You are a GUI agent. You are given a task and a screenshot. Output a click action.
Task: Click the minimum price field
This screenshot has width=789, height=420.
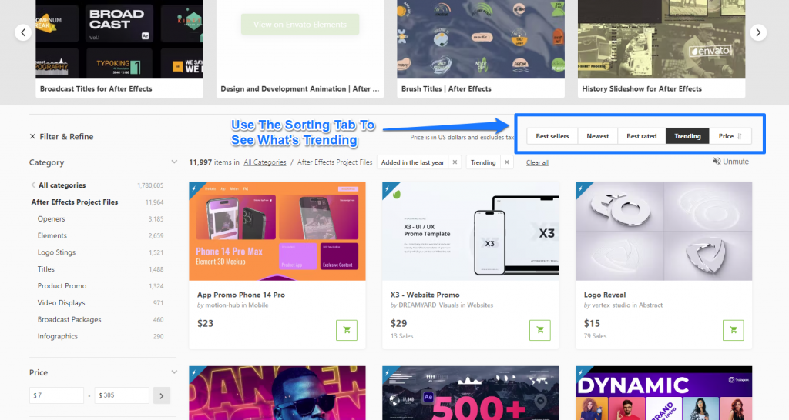coord(56,396)
